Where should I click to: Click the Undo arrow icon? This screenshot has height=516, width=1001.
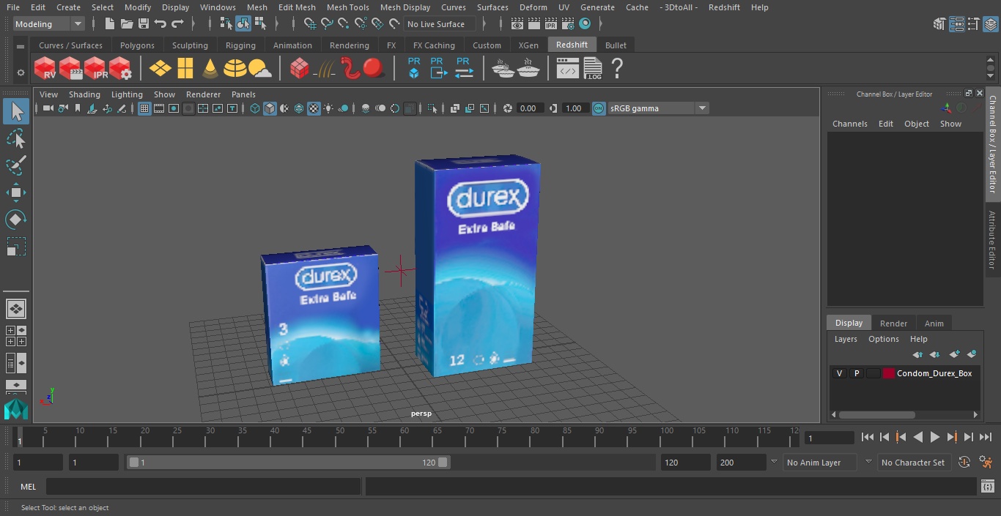click(x=160, y=24)
